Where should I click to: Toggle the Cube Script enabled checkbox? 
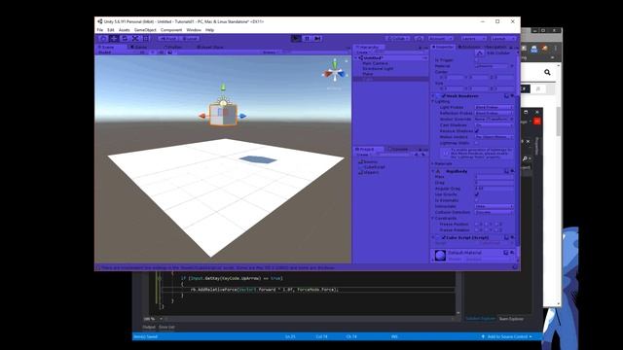444,237
